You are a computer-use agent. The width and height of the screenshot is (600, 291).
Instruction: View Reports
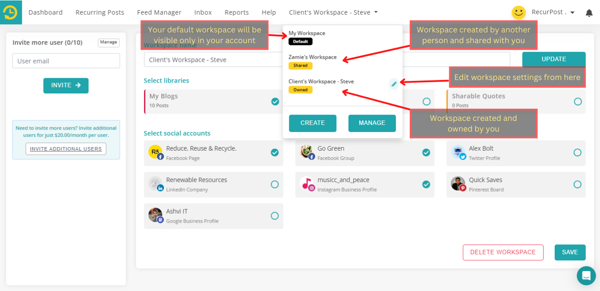click(237, 12)
